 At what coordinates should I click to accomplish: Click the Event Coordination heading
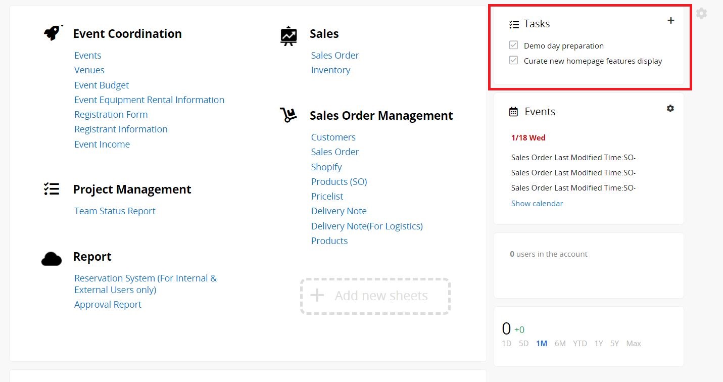[127, 34]
